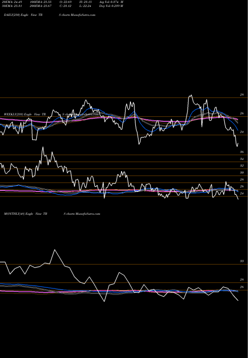Click the 200EMA value in the header
Image resolution: width=248 pixels, height=358 pixels.
pos(41,6)
